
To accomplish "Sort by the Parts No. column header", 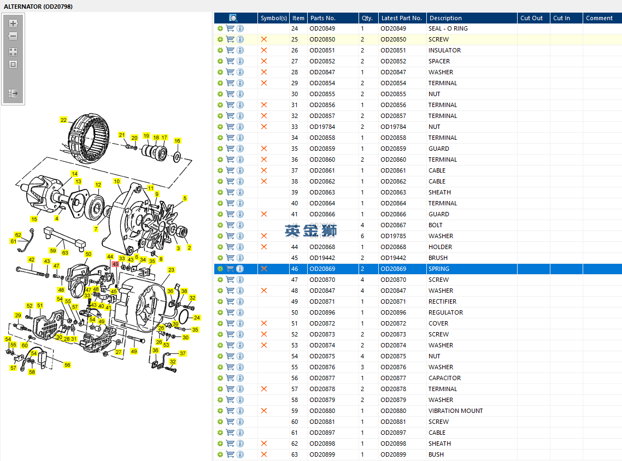I will [322, 18].
